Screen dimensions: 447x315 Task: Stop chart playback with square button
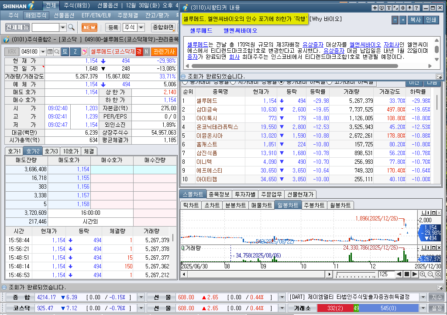407,274
